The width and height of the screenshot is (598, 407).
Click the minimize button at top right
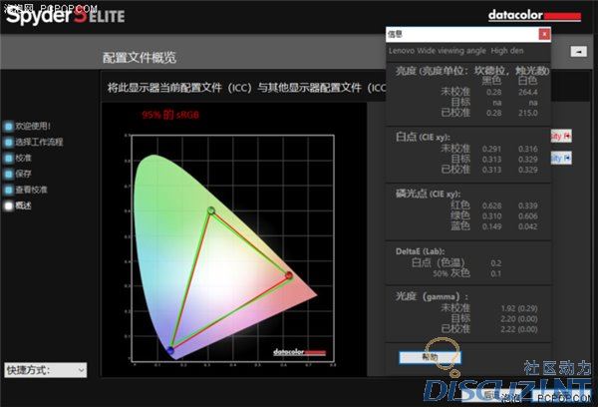tap(578, 52)
